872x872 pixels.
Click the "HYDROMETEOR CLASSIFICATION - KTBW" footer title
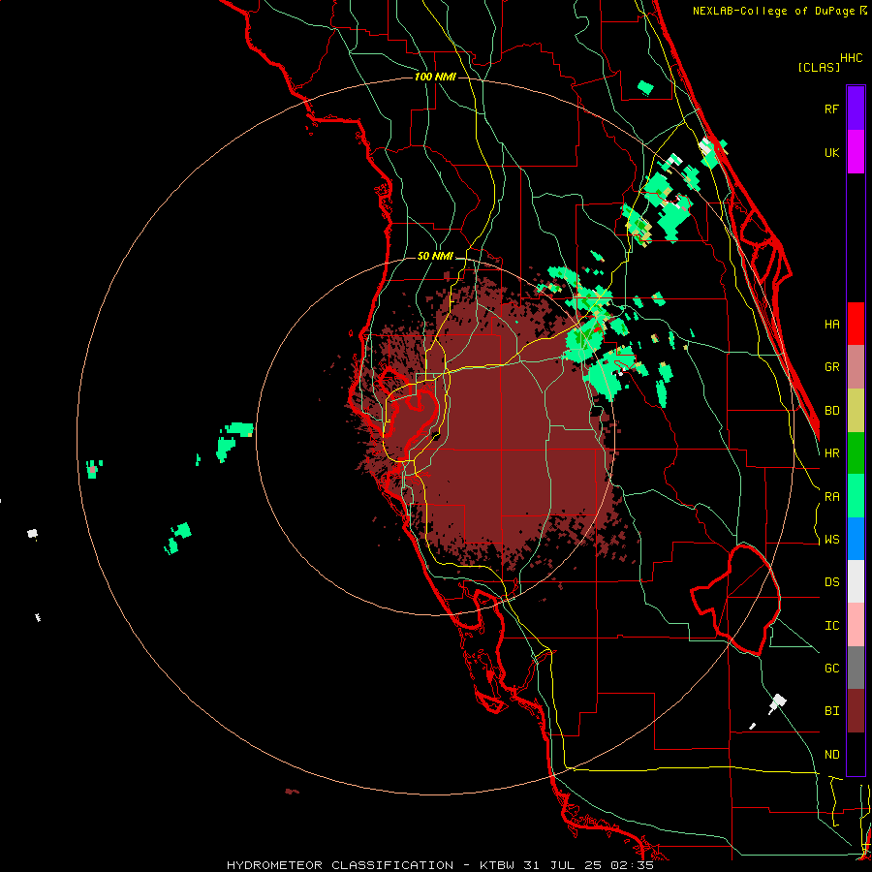point(370,865)
